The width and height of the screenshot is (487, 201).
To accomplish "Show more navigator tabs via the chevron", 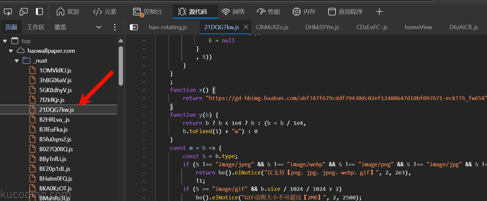I will (x=99, y=27).
